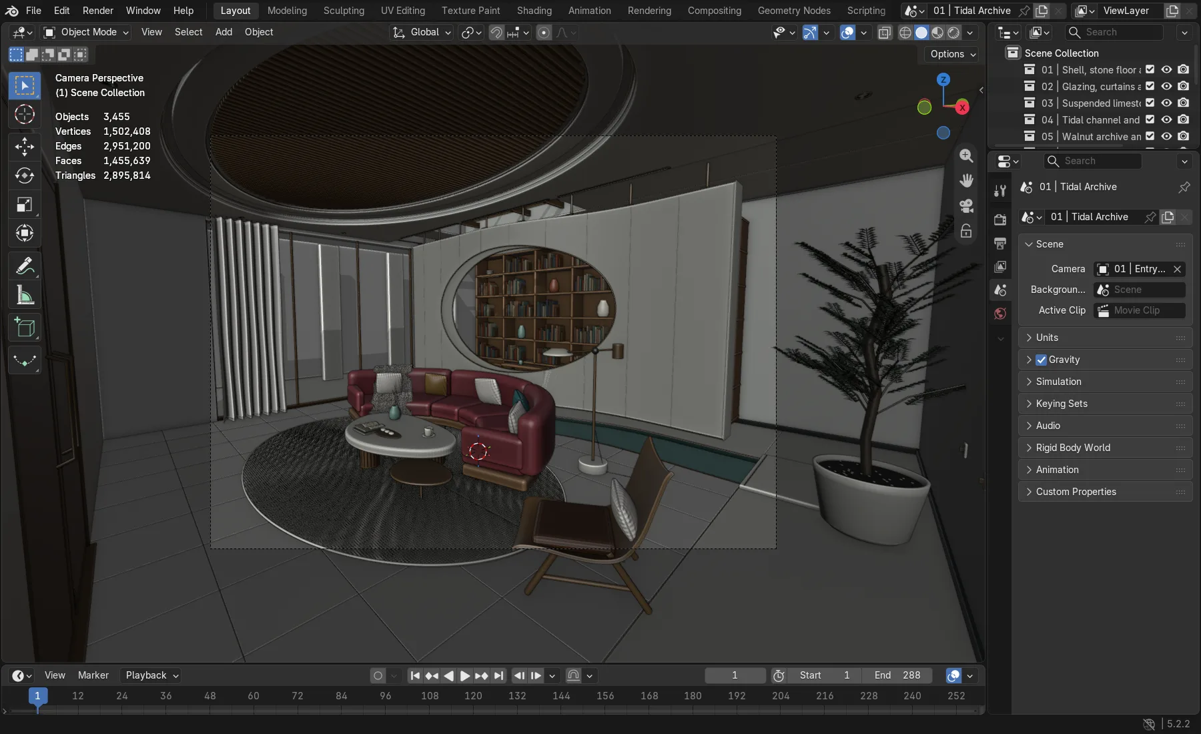Screen dimensions: 1201x734
Task: Click frame 120 on timeline ruler
Action: pos(473,696)
